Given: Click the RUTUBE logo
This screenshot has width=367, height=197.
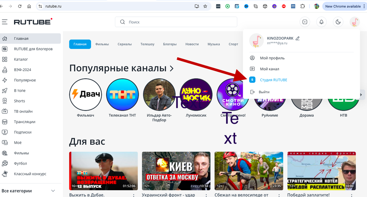Looking at the screenshot, I should click(33, 22).
